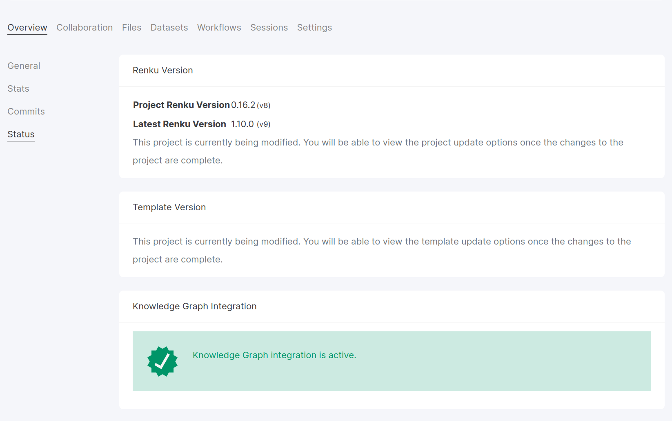This screenshot has width=672, height=421.
Task: Open the Stats section
Action: [18, 88]
